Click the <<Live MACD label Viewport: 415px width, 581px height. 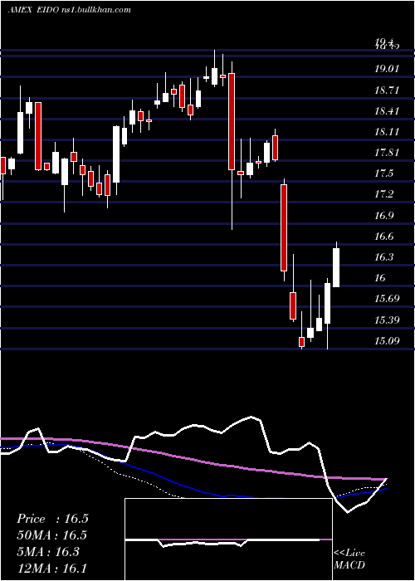(x=349, y=559)
